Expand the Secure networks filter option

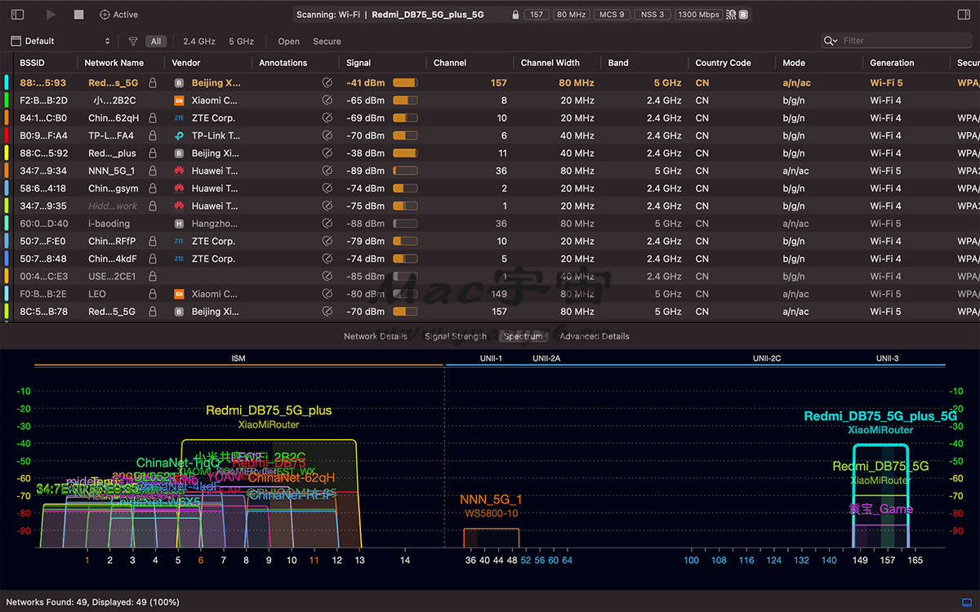327,41
